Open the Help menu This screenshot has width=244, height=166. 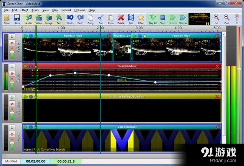91,10
